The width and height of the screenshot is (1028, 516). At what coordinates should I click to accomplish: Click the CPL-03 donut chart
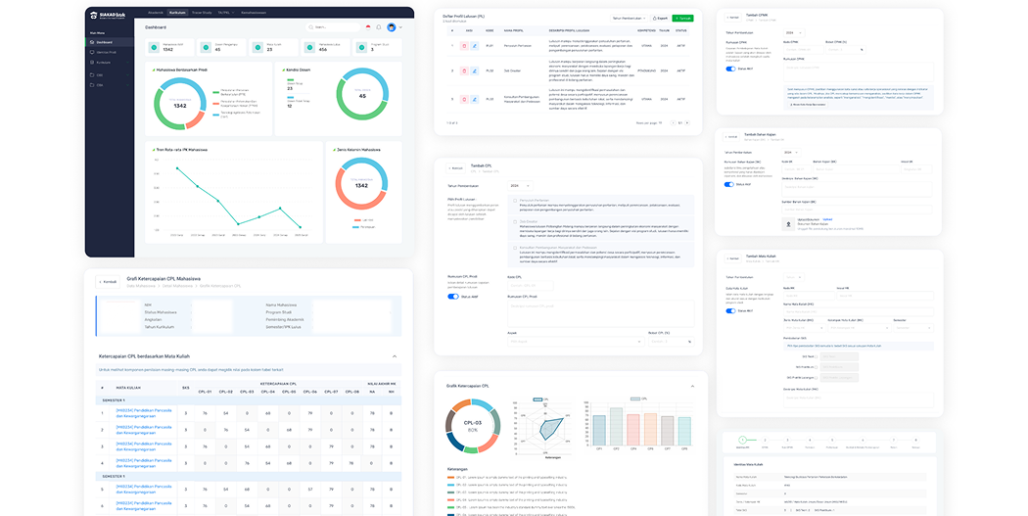[x=473, y=426]
